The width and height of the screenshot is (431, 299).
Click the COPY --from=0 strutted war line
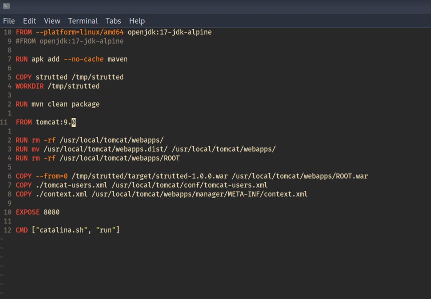point(192,176)
